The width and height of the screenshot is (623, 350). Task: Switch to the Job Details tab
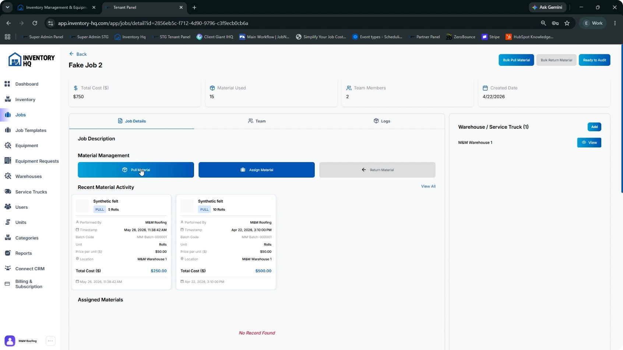tap(131, 121)
